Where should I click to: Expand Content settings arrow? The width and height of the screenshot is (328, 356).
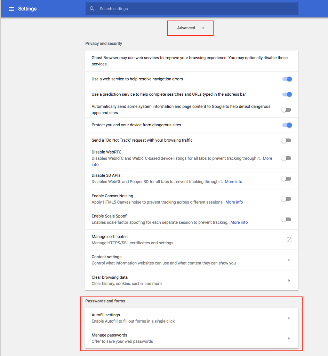coord(289,260)
